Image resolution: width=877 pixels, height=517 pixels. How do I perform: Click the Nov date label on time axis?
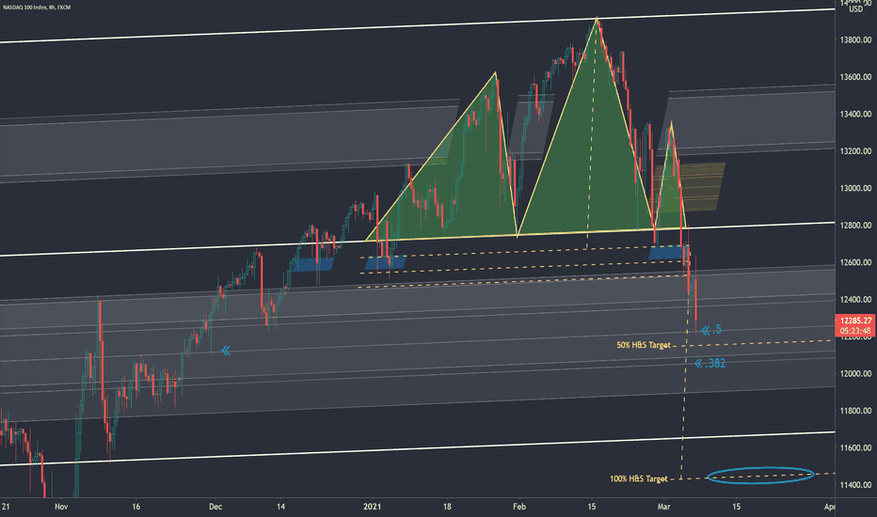pos(61,507)
